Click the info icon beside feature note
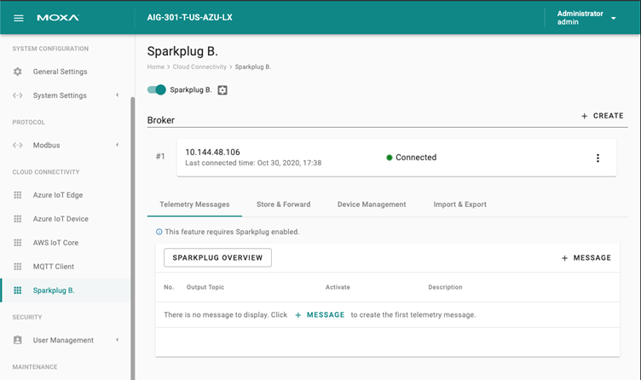 pyautogui.click(x=159, y=232)
